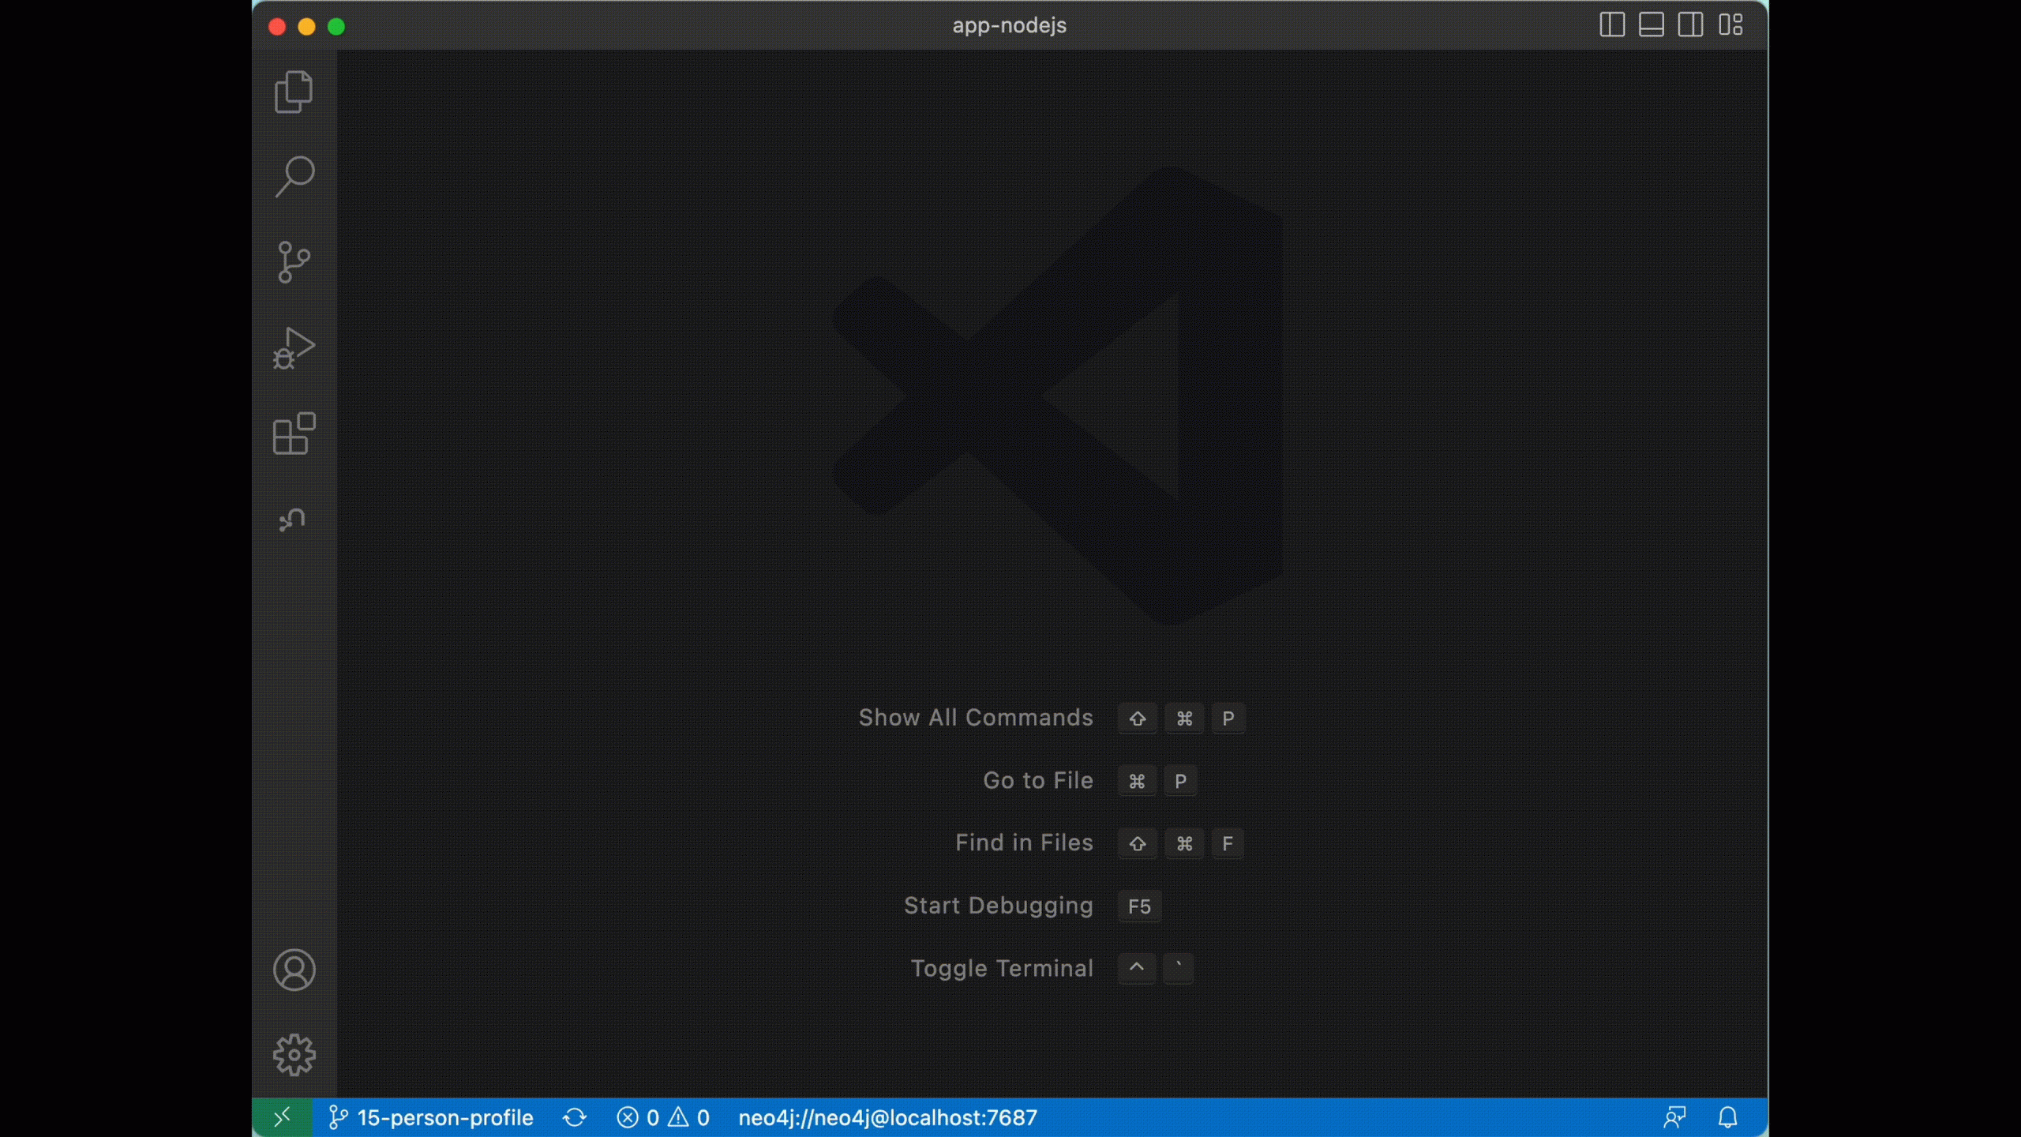Open the Search view
The height and width of the screenshot is (1137, 2021).
point(294,176)
